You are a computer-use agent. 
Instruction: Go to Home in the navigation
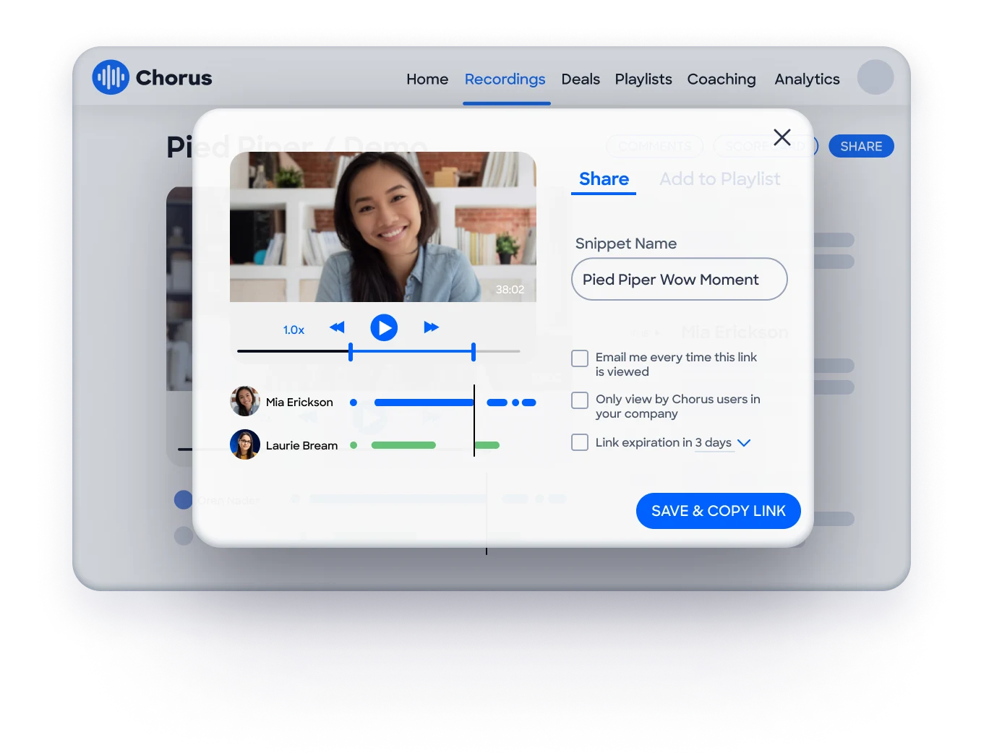point(427,79)
